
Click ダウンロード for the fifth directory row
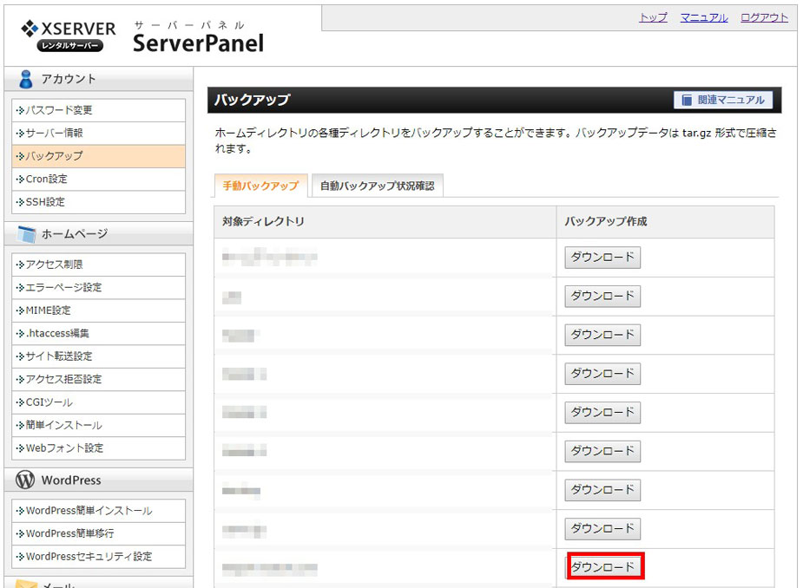(x=602, y=413)
